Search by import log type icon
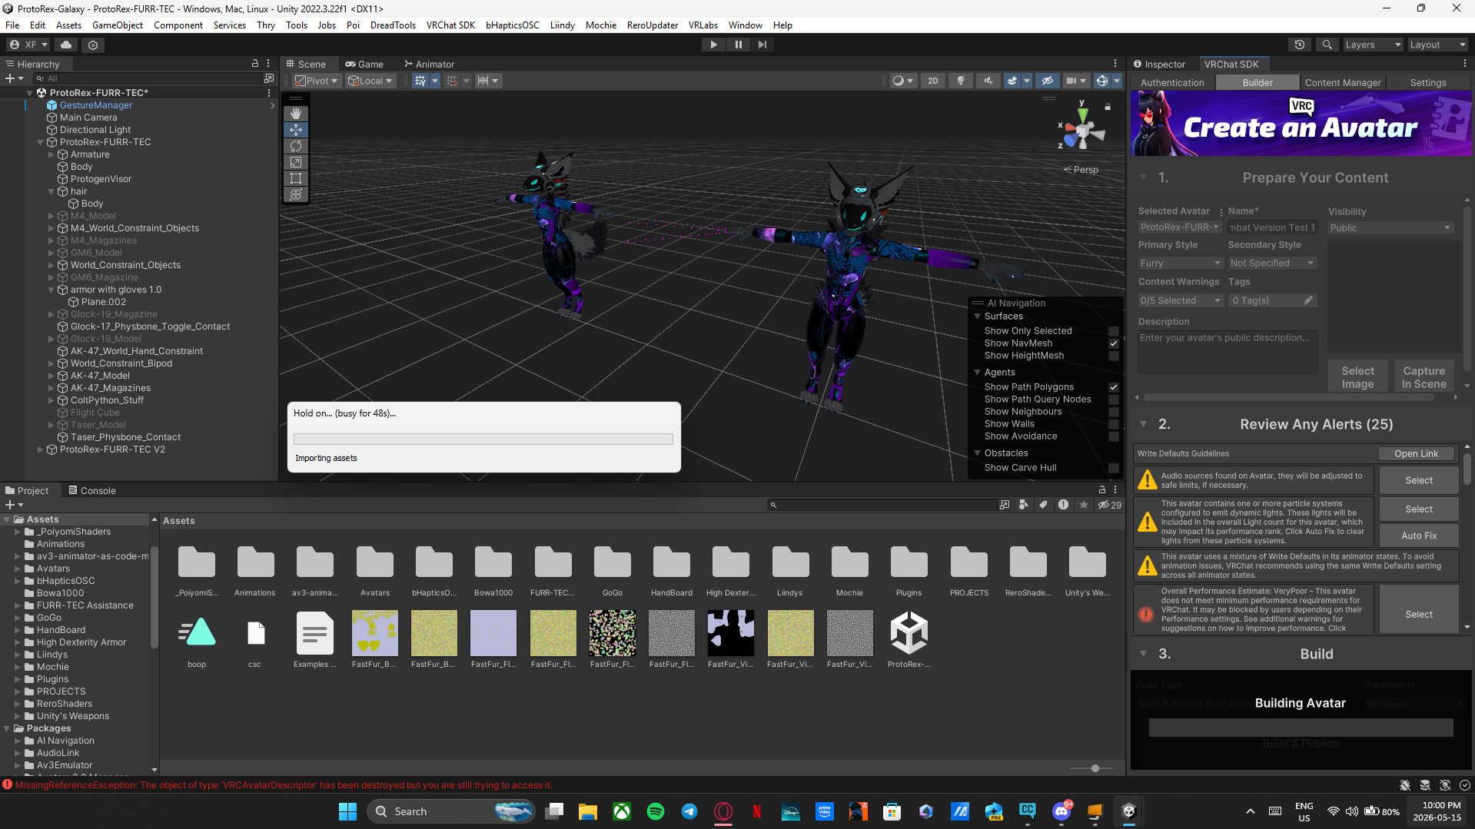 click(x=1063, y=505)
